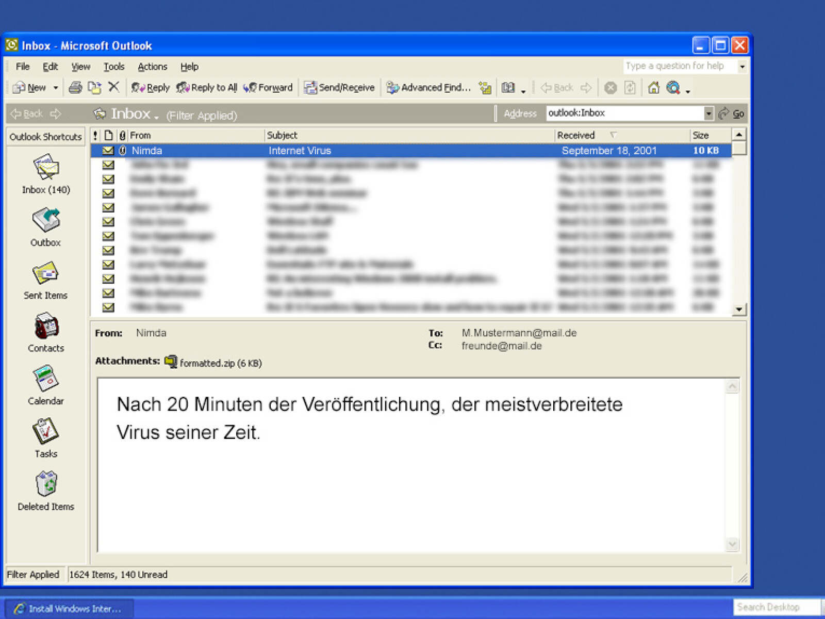The height and width of the screenshot is (619, 825).
Task: Open Advanced Find
Action: point(429,87)
